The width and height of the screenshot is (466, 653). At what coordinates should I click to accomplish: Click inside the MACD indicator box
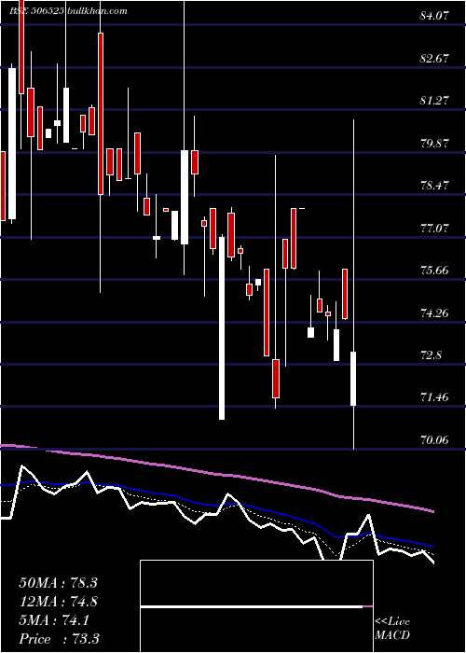pyautogui.click(x=256, y=606)
